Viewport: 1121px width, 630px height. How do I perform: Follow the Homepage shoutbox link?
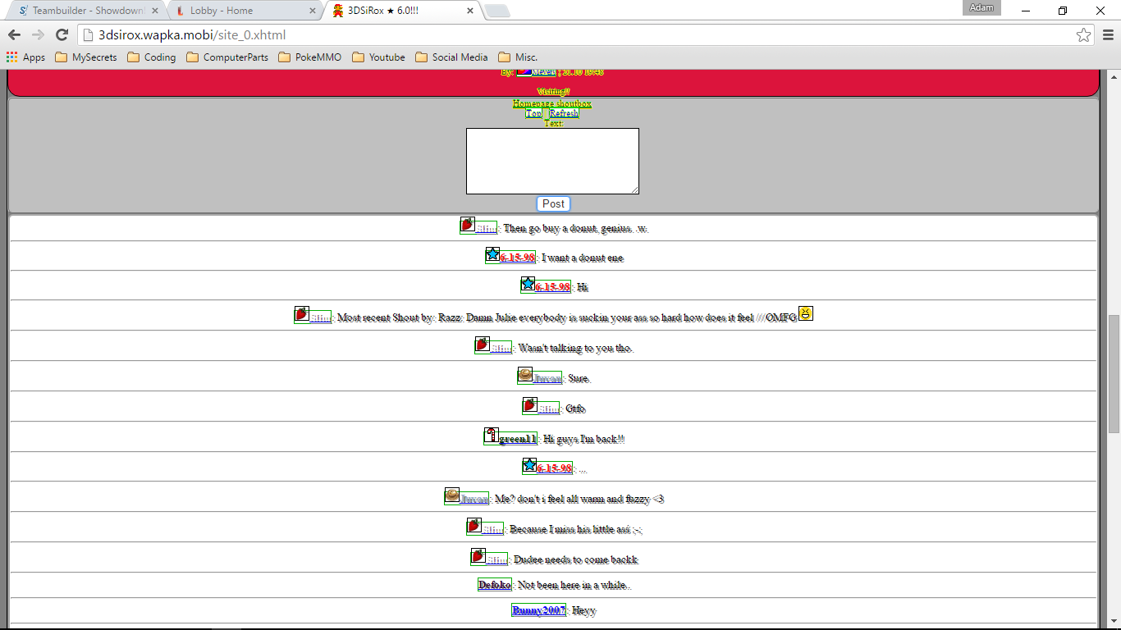pyautogui.click(x=552, y=103)
